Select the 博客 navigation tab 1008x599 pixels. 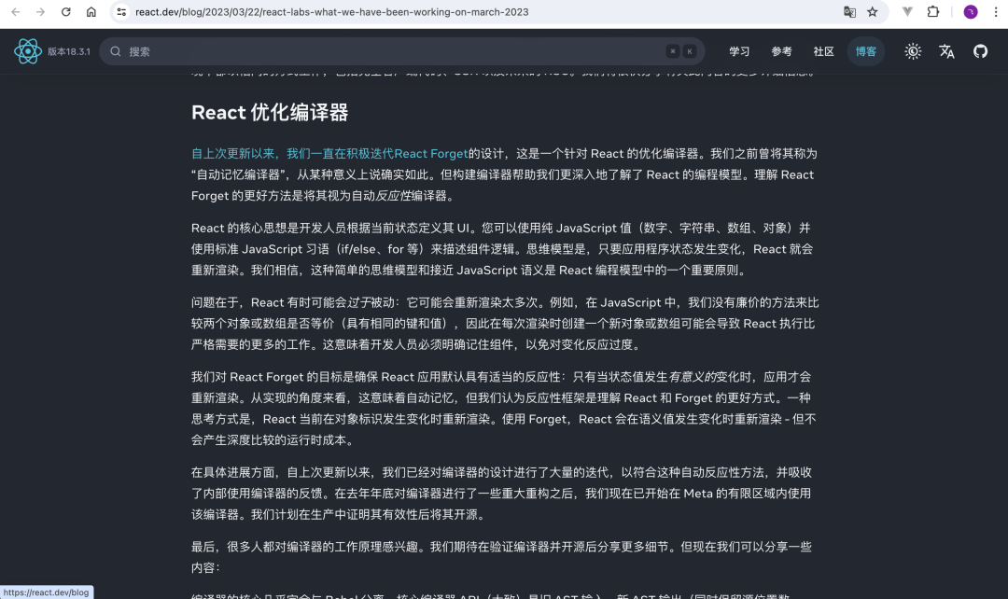tap(866, 51)
